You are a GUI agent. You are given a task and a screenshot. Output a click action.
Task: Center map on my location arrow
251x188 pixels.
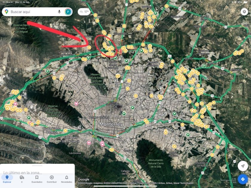pos(243,166)
